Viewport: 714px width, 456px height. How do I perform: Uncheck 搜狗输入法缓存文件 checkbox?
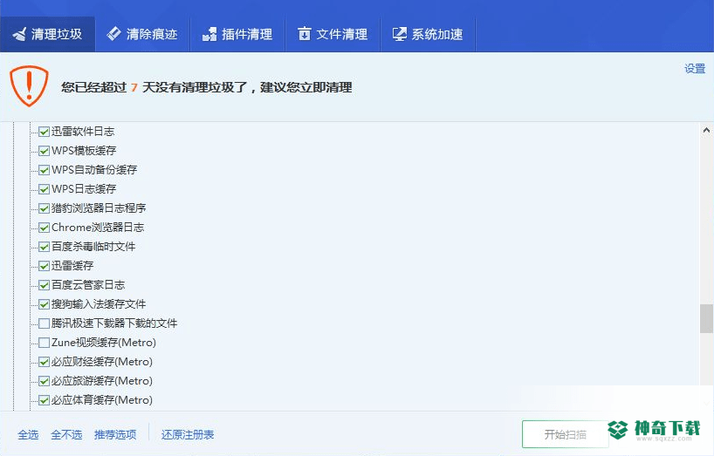45,304
